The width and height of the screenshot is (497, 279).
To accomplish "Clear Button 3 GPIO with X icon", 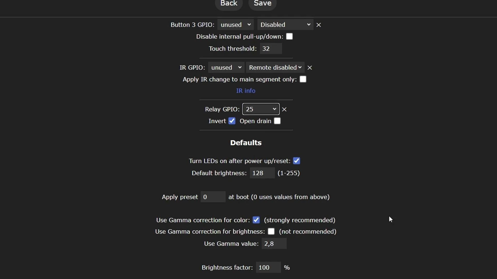I will tap(319, 25).
